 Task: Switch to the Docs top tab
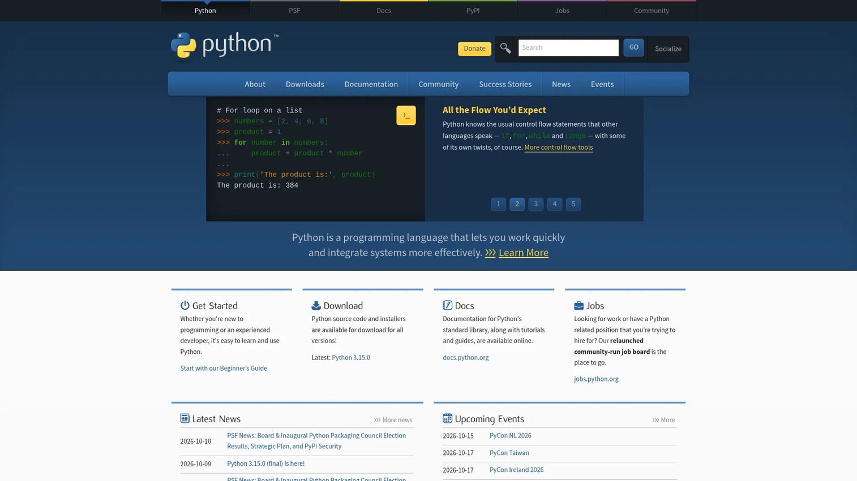pyautogui.click(x=384, y=11)
